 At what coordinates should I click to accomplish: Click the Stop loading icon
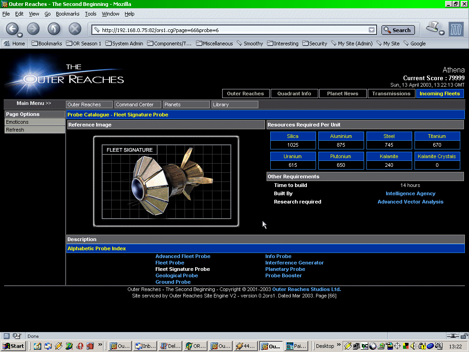(75, 29)
